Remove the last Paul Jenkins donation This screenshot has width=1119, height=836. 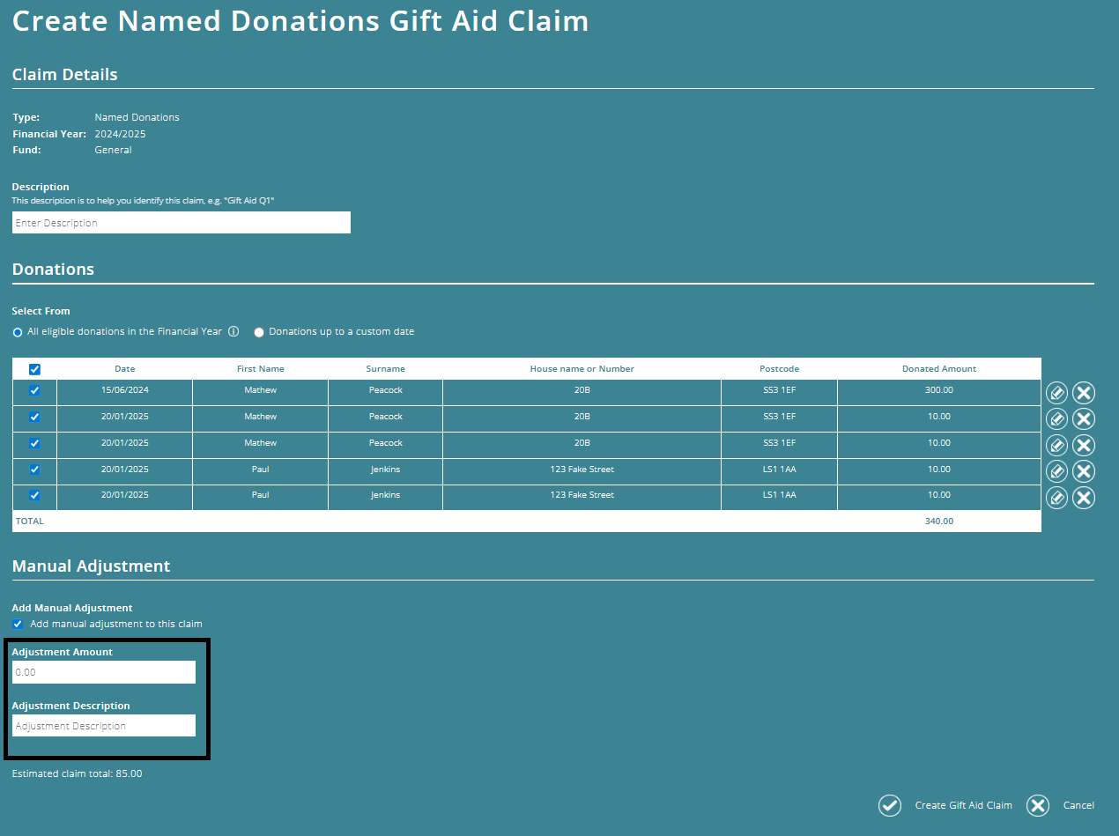pyautogui.click(x=1084, y=497)
